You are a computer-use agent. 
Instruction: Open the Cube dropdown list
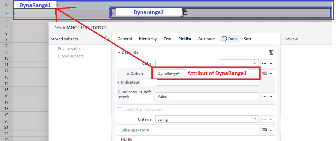click(x=255, y=63)
